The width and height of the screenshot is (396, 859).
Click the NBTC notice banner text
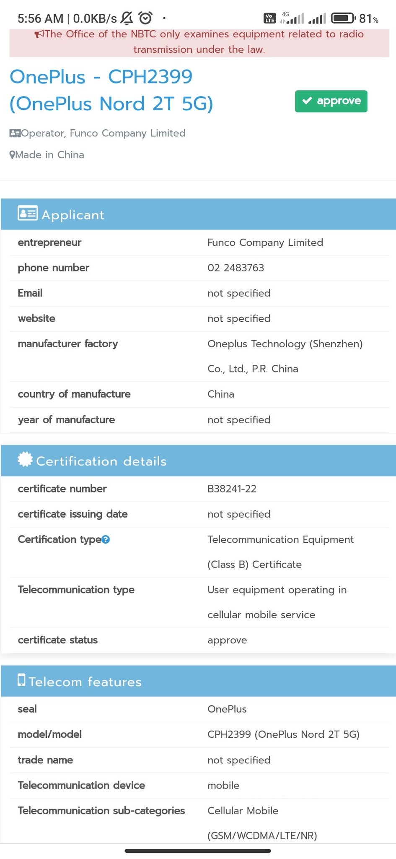click(x=199, y=42)
